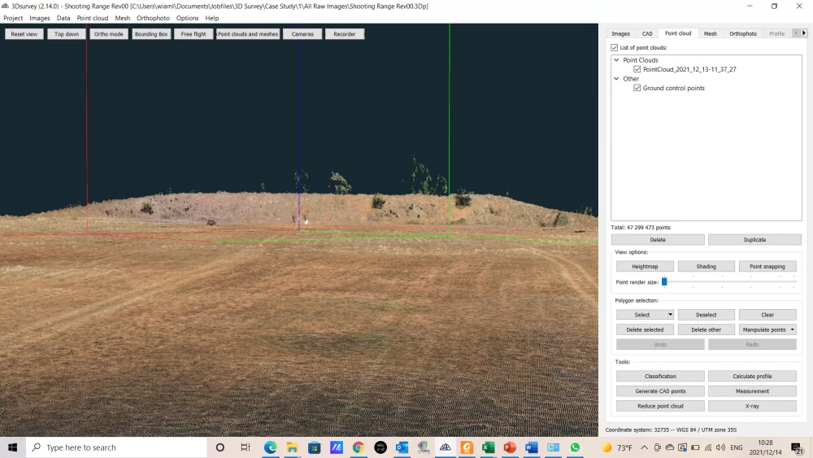This screenshot has width=813, height=458.
Task: Launch Google Chrome from taskbar
Action: tap(358, 447)
